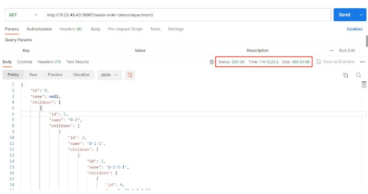This screenshot has width=368, height=194.
Task: Open the response Headers (11) tab
Action: [49, 62]
